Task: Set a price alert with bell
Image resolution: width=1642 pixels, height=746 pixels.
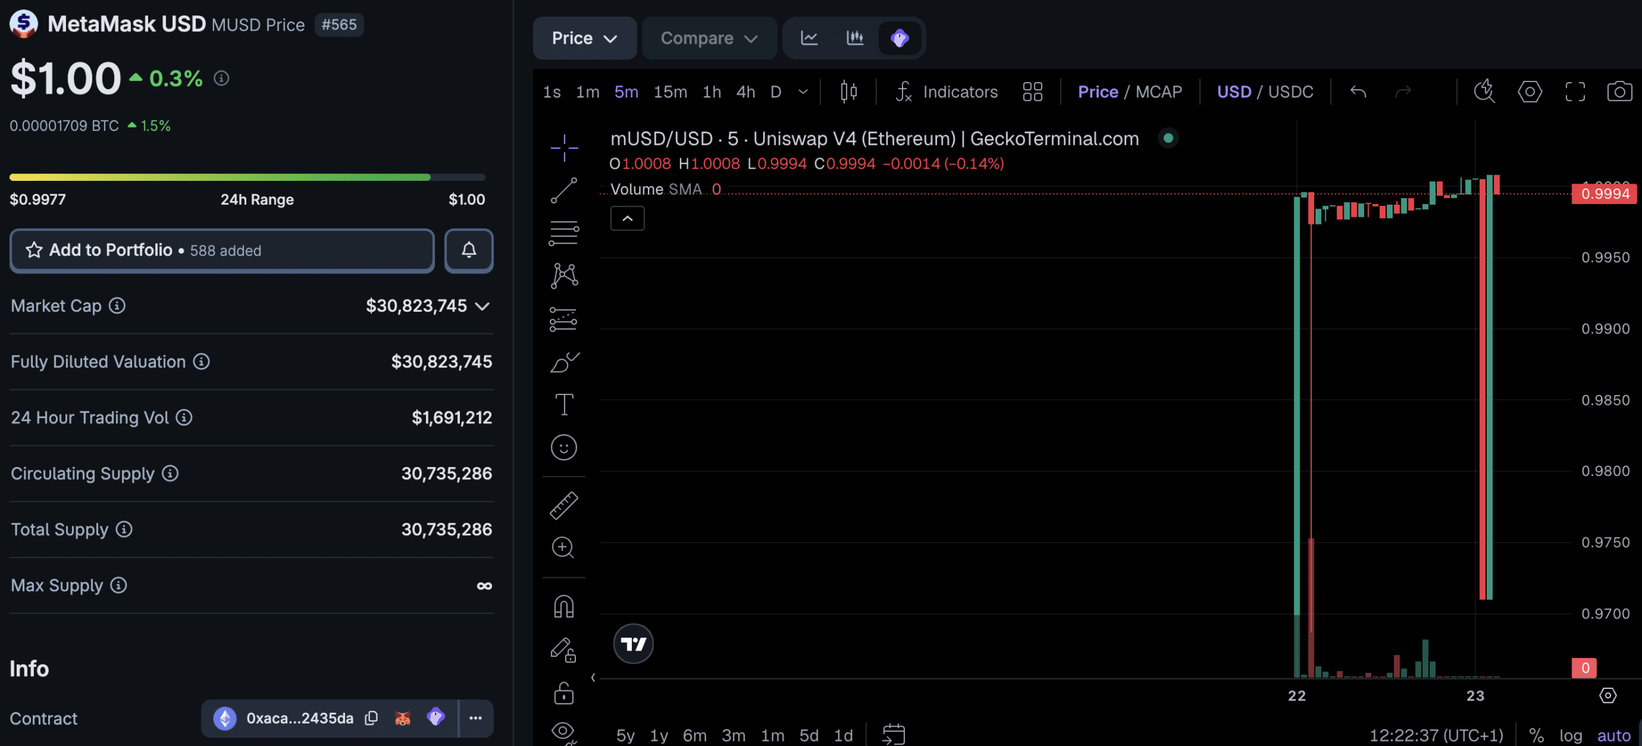Action: pos(469,250)
